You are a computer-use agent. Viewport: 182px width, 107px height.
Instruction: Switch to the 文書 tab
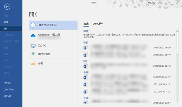click(x=86, y=24)
